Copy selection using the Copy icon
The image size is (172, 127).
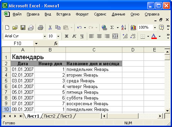coord(58,28)
